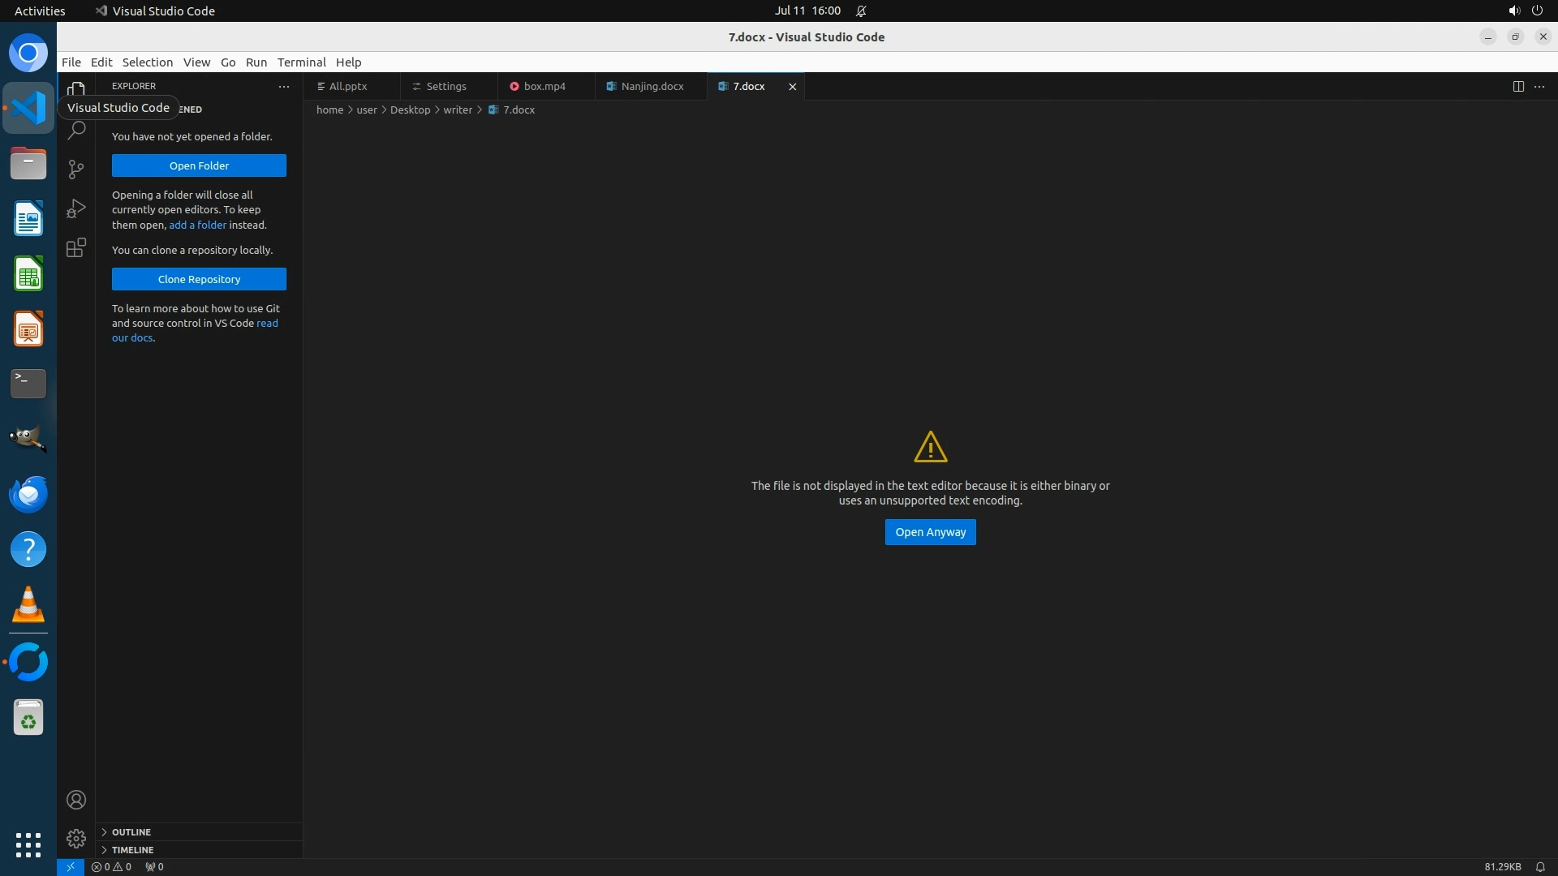Click writer in the breadcrumb path
The image size is (1558, 876).
point(458,109)
